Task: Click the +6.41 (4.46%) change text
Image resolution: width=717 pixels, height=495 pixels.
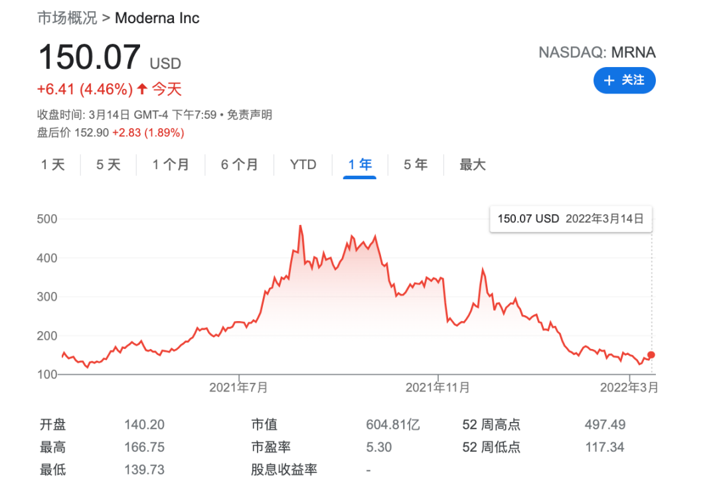Action: 85,89
